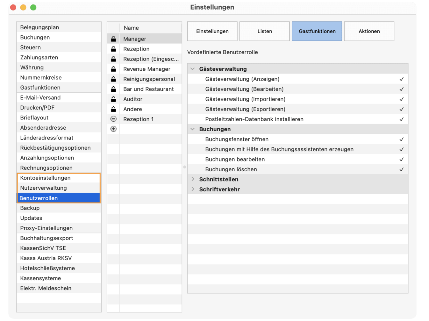The image size is (429, 321).
Task: Select Updates in the sidebar
Action: (59, 218)
